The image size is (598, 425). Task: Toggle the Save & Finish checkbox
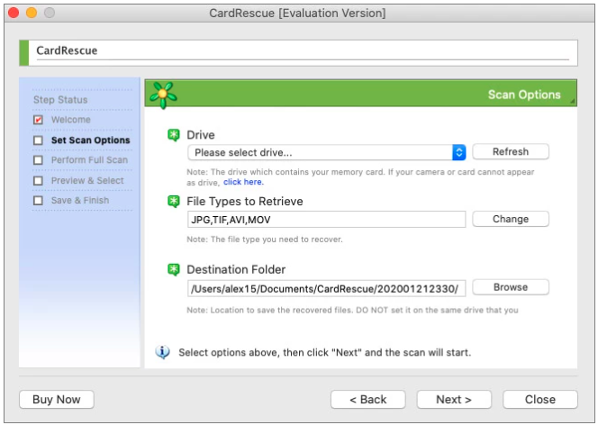(x=38, y=201)
